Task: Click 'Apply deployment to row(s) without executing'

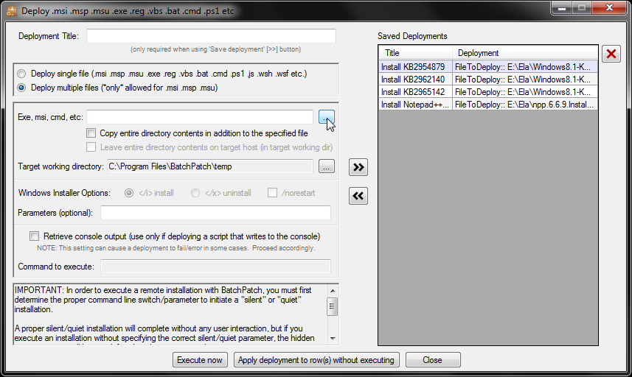Action: click(x=316, y=360)
